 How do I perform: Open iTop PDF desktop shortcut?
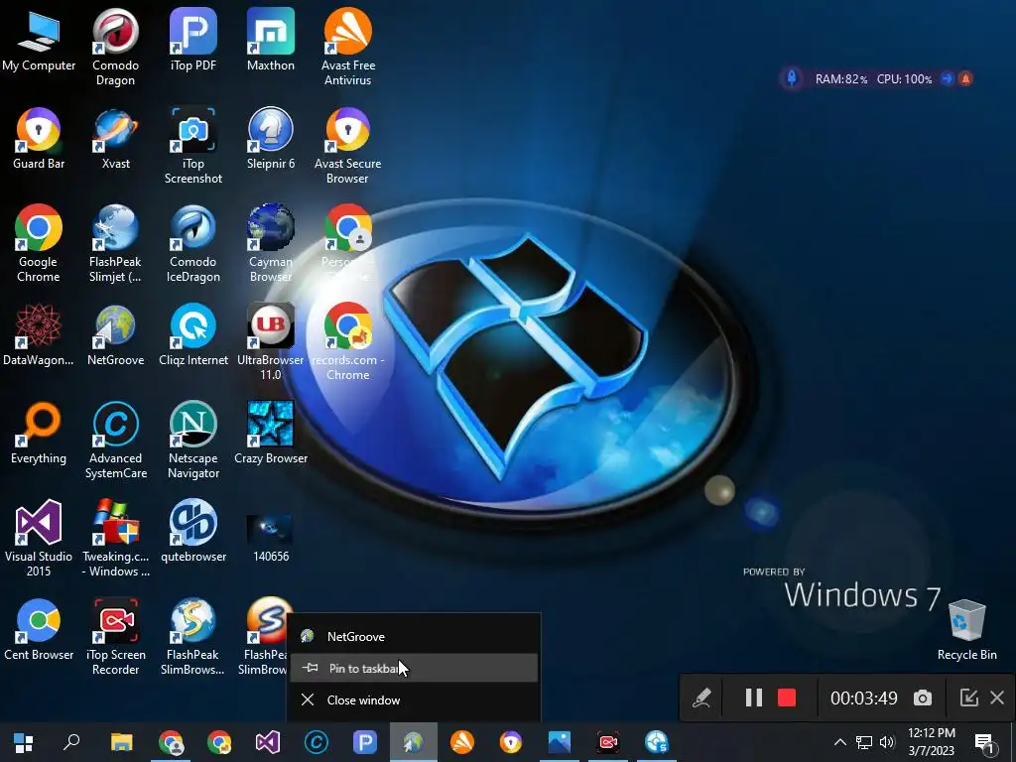193,40
